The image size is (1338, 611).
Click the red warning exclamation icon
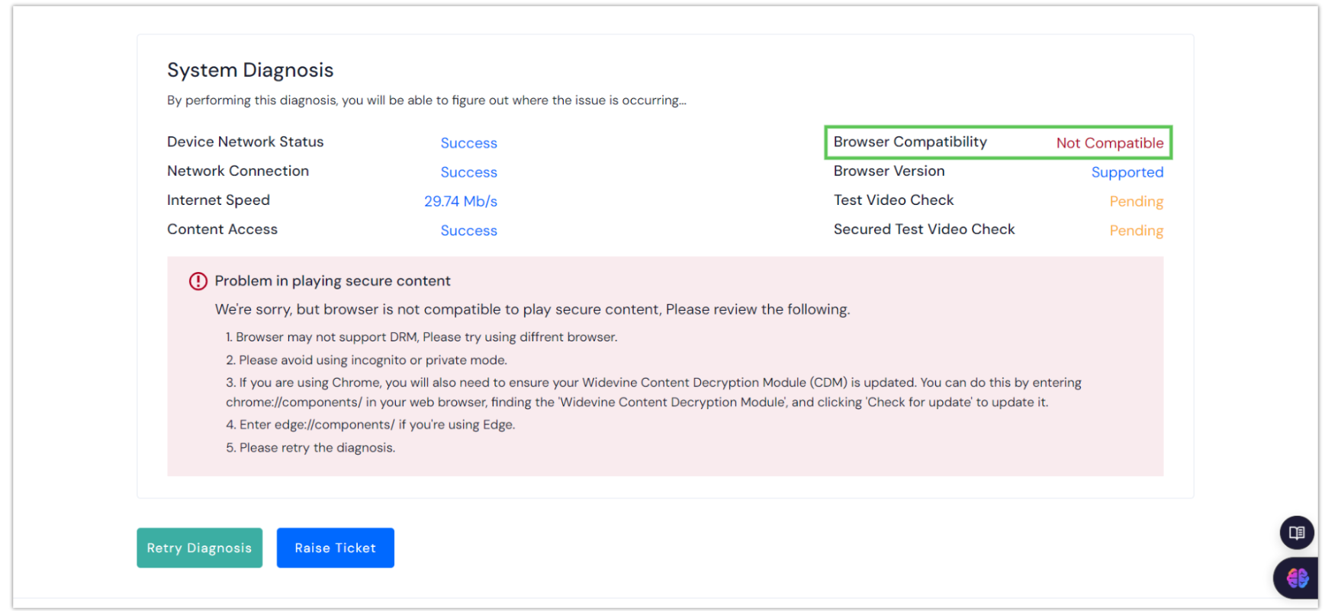(198, 281)
